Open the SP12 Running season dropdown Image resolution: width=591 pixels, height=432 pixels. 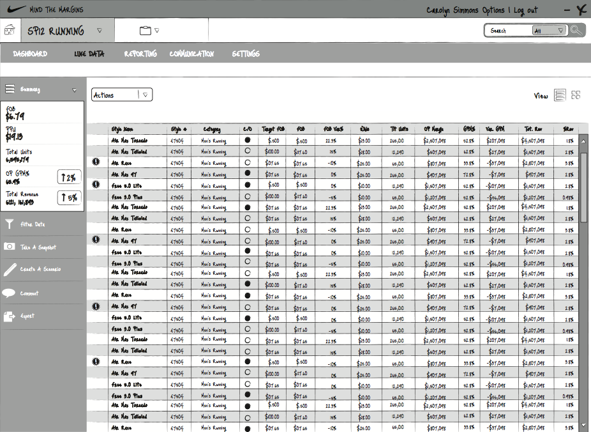pyautogui.click(x=99, y=31)
